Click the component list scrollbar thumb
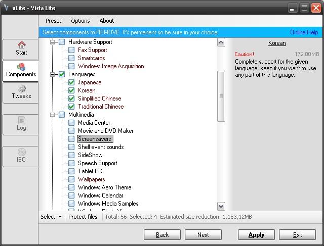 221,96
